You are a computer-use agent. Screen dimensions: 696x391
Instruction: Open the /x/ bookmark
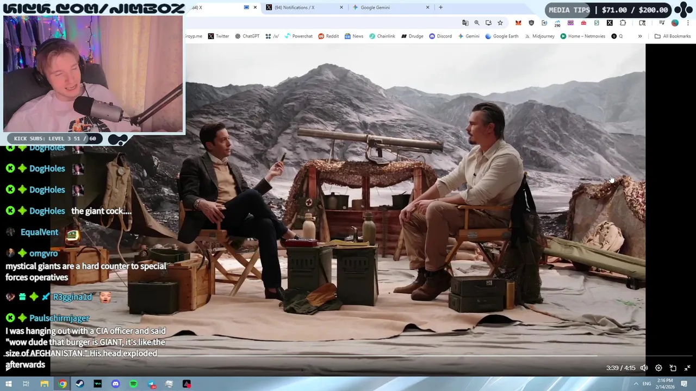click(272, 36)
